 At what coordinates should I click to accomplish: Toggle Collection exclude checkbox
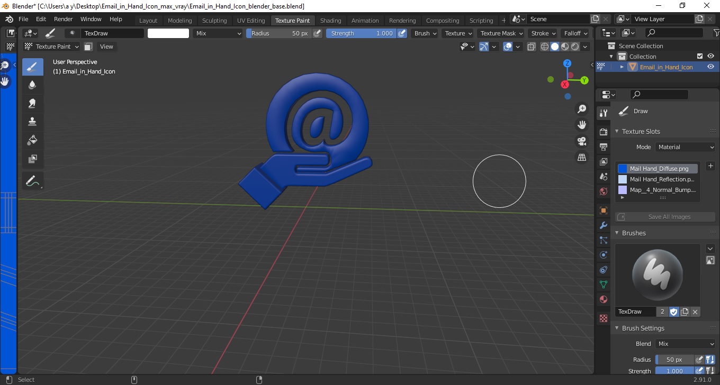700,56
